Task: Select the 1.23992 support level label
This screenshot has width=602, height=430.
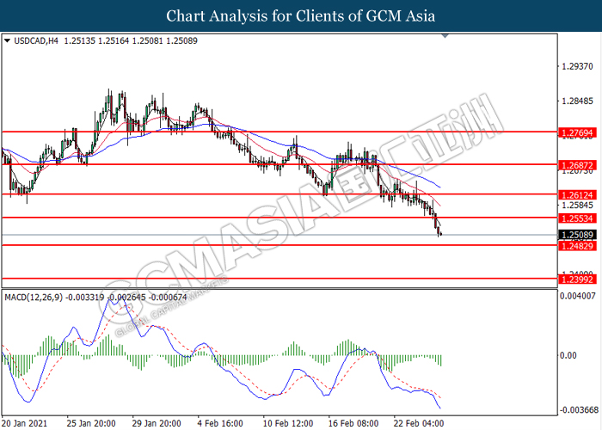Action: 577,279
